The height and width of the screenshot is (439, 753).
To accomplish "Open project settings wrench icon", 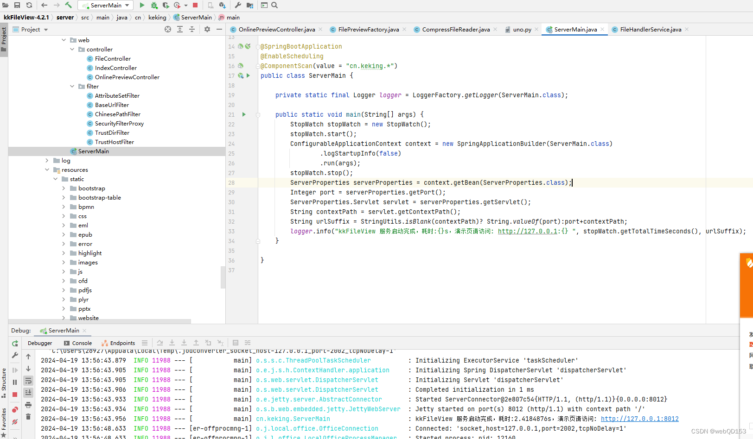I will tap(238, 5).
